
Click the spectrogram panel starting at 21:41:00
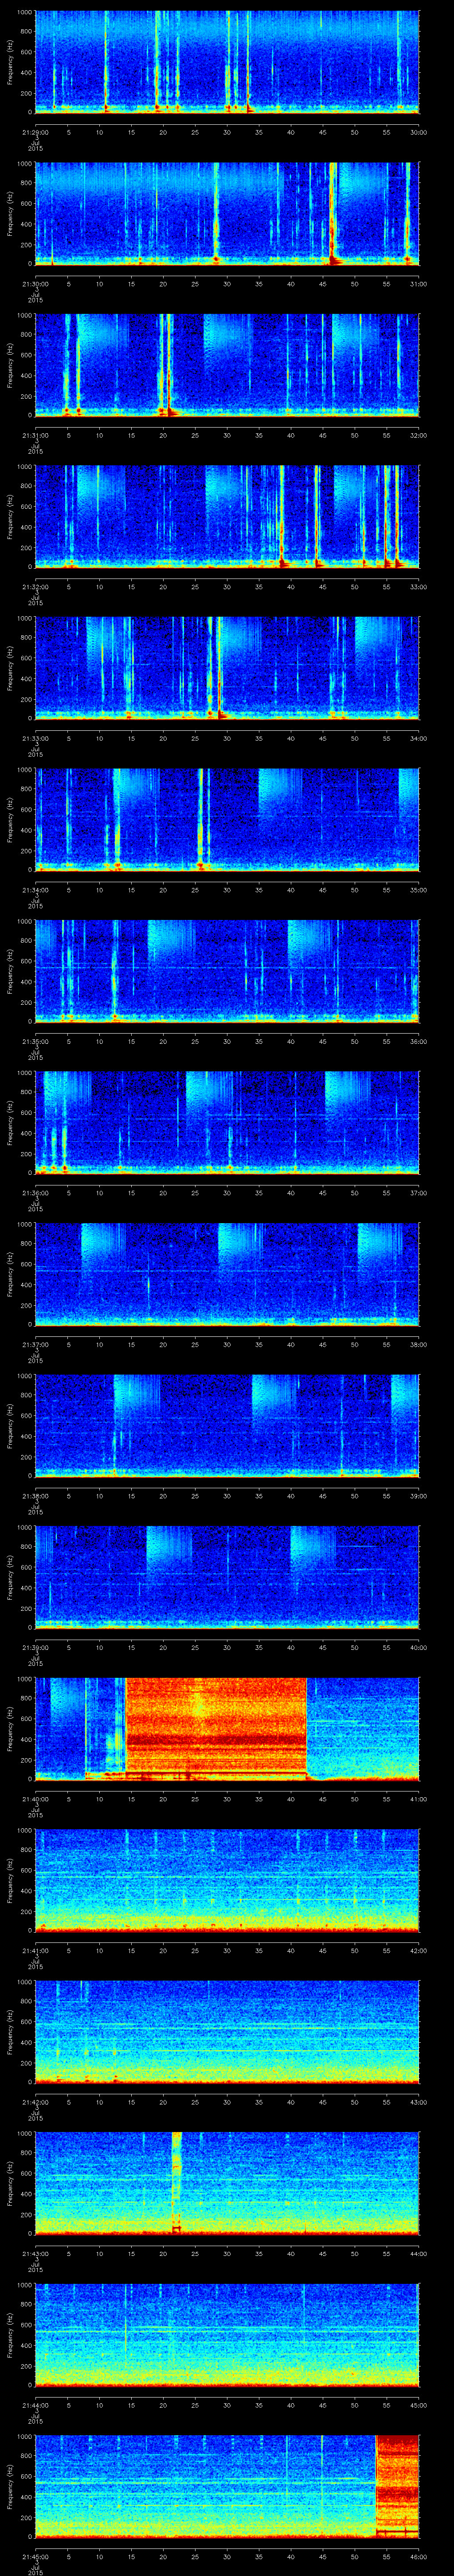click(227, 1880)
